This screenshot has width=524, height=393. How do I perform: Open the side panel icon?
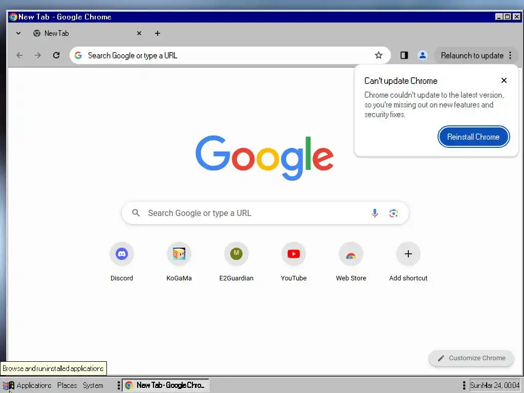tap(404, 55)
